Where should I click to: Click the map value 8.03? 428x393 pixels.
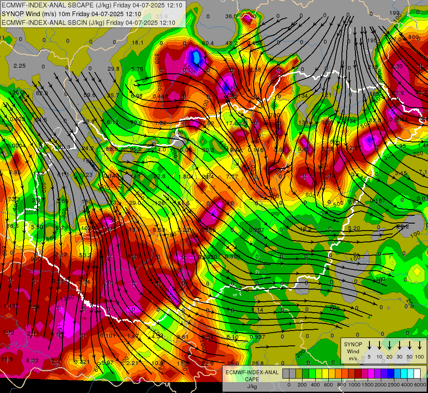click(32, 361)
